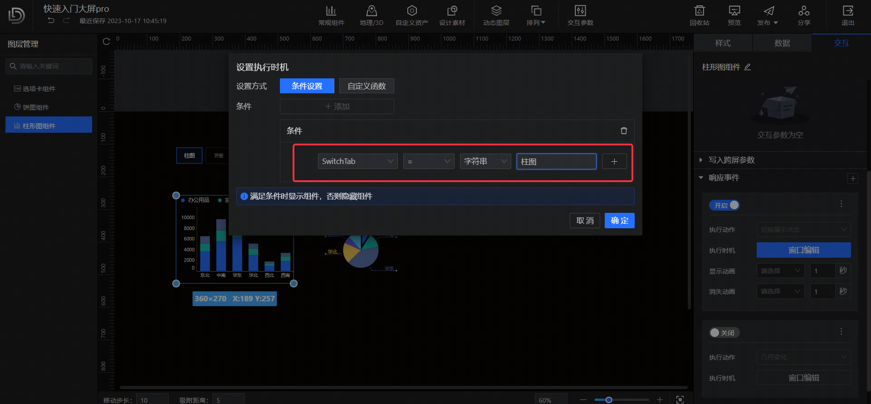Click the 确定 confirm button
Viewport: 871px width, 404px height.
619,221
